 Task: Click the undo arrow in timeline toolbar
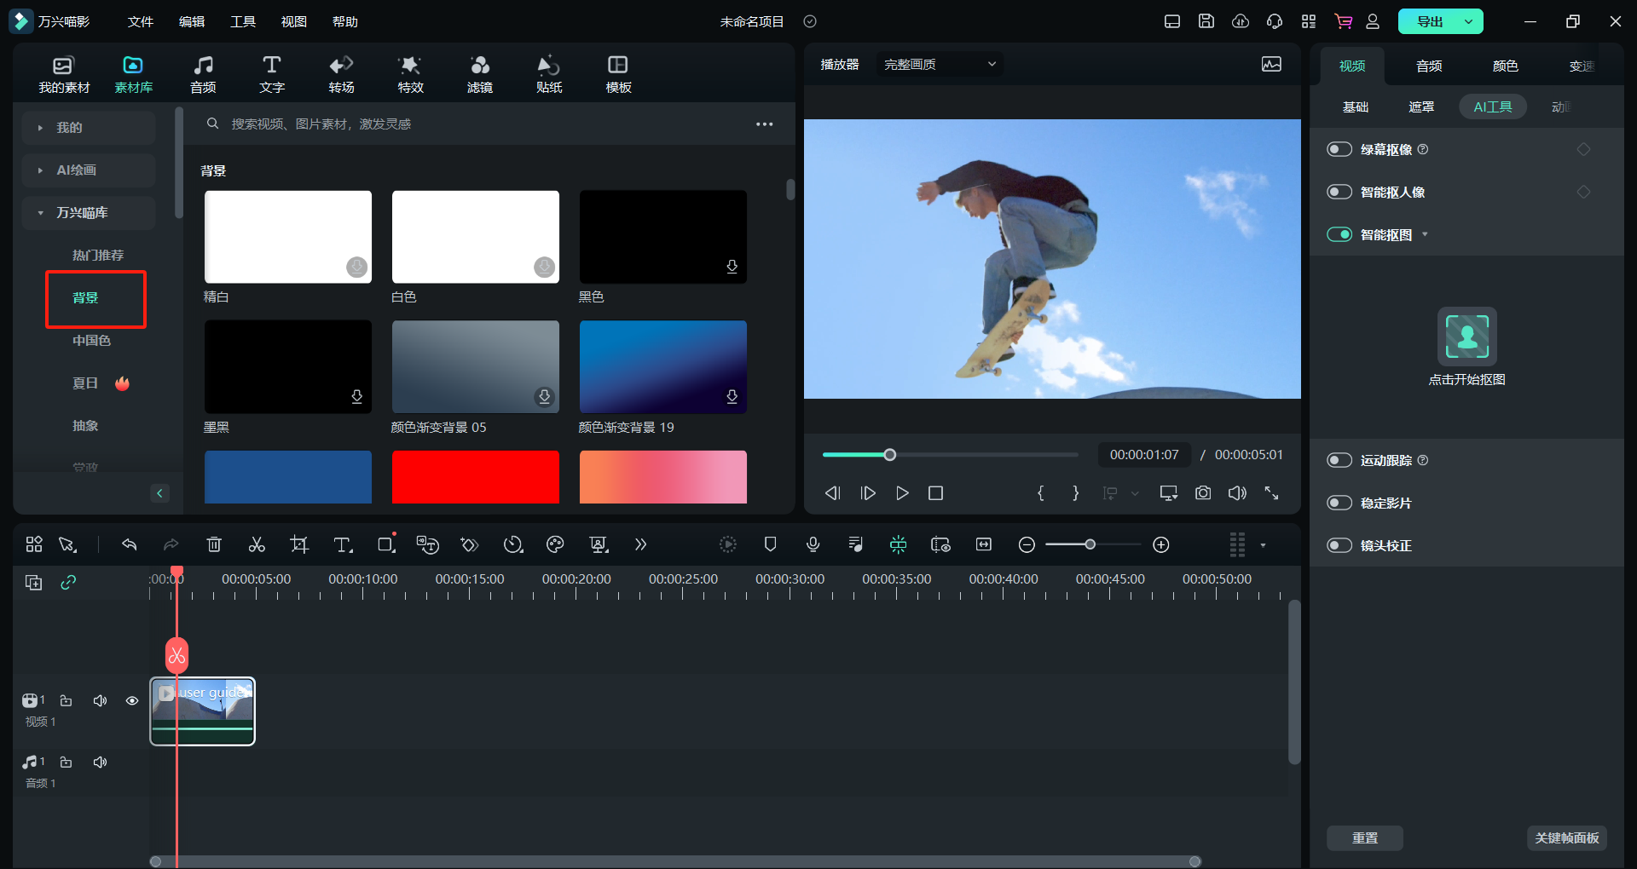pyautogui.click(x=130, y=544)
